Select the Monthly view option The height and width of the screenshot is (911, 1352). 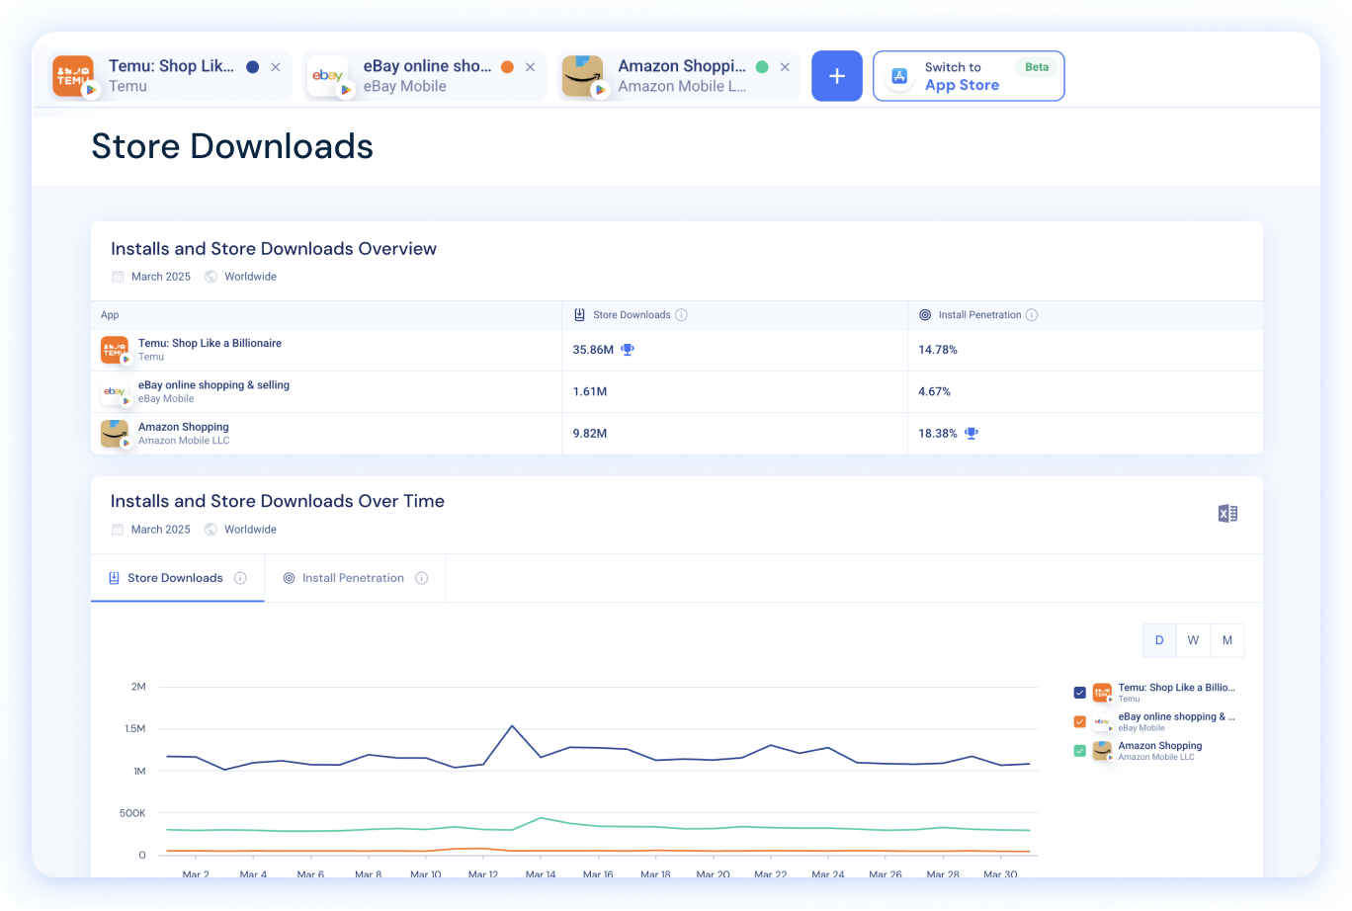click(1227, 639)
